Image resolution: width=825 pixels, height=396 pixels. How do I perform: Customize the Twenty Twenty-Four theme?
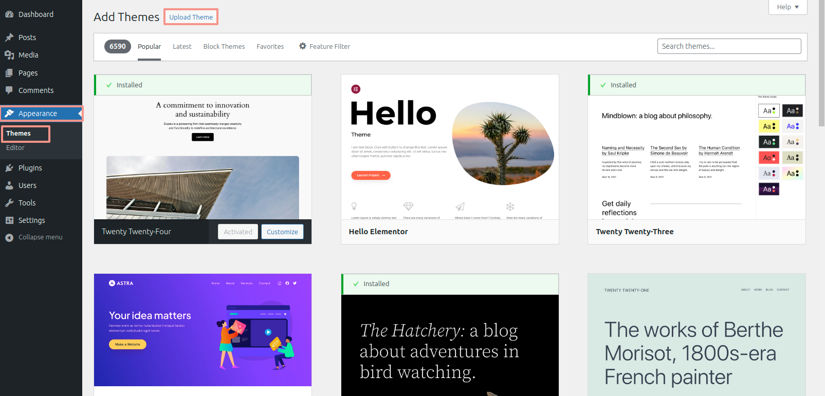[282, 232]
